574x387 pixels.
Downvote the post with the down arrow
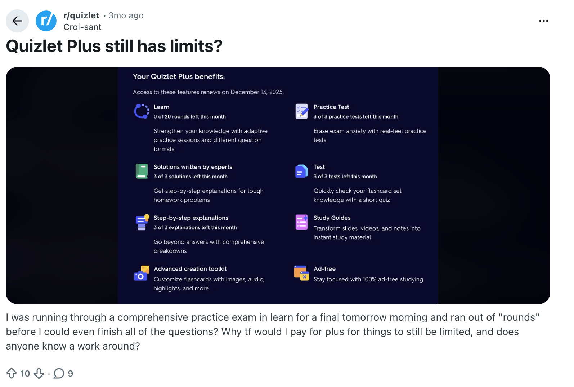[x=39, y=373]
